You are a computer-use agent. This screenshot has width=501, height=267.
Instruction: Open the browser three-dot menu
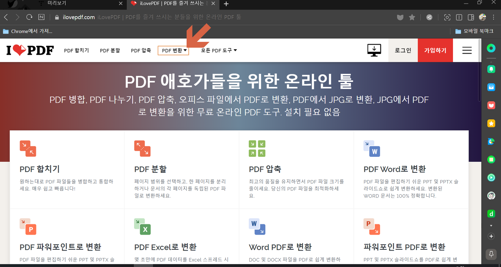(494, 17)
